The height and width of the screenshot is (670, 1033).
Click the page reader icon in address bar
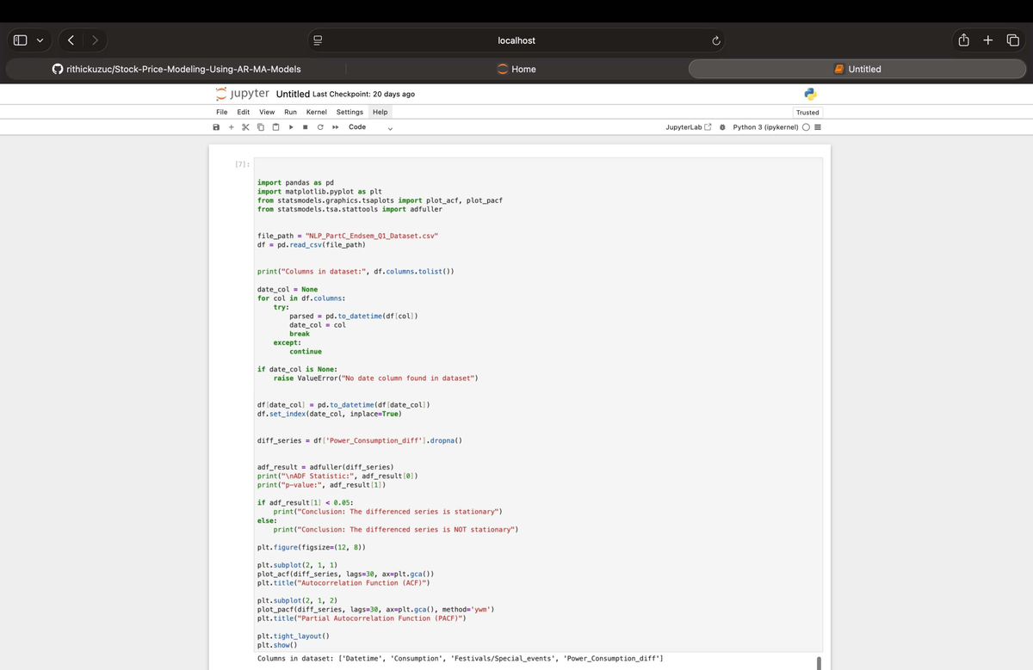coord(318,40)
